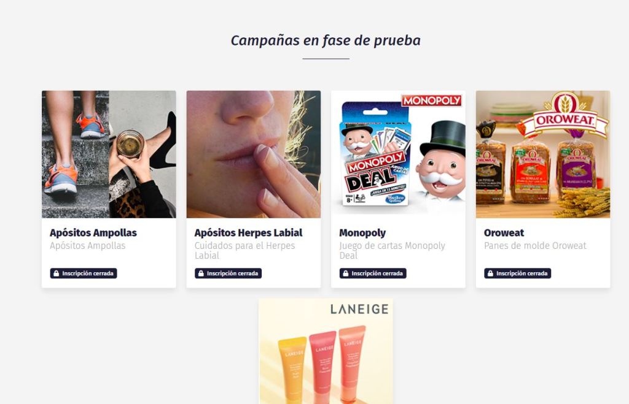Open the Oroweat bread campaign image
The image size is (629, 404).
[x=543, y=154]
